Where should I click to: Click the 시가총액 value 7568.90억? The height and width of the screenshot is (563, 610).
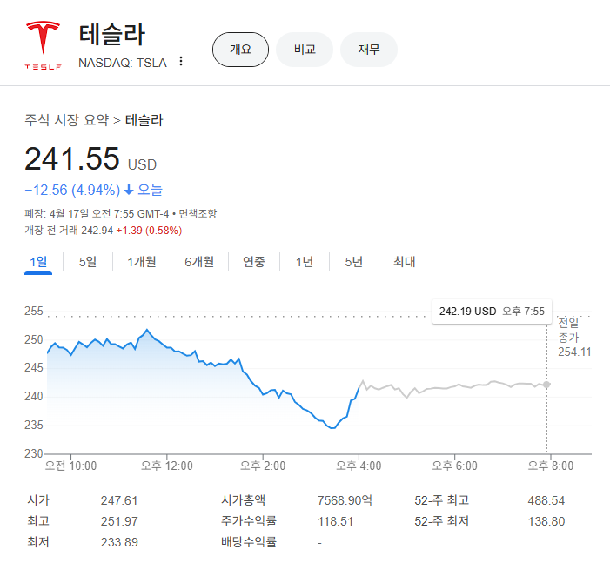[x=345, y=500]
